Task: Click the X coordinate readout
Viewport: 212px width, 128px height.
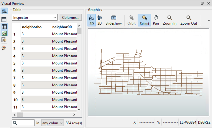Action: (147, 123)
